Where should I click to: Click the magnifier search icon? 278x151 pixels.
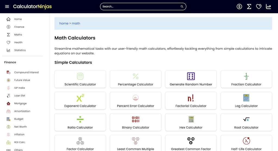182,7
